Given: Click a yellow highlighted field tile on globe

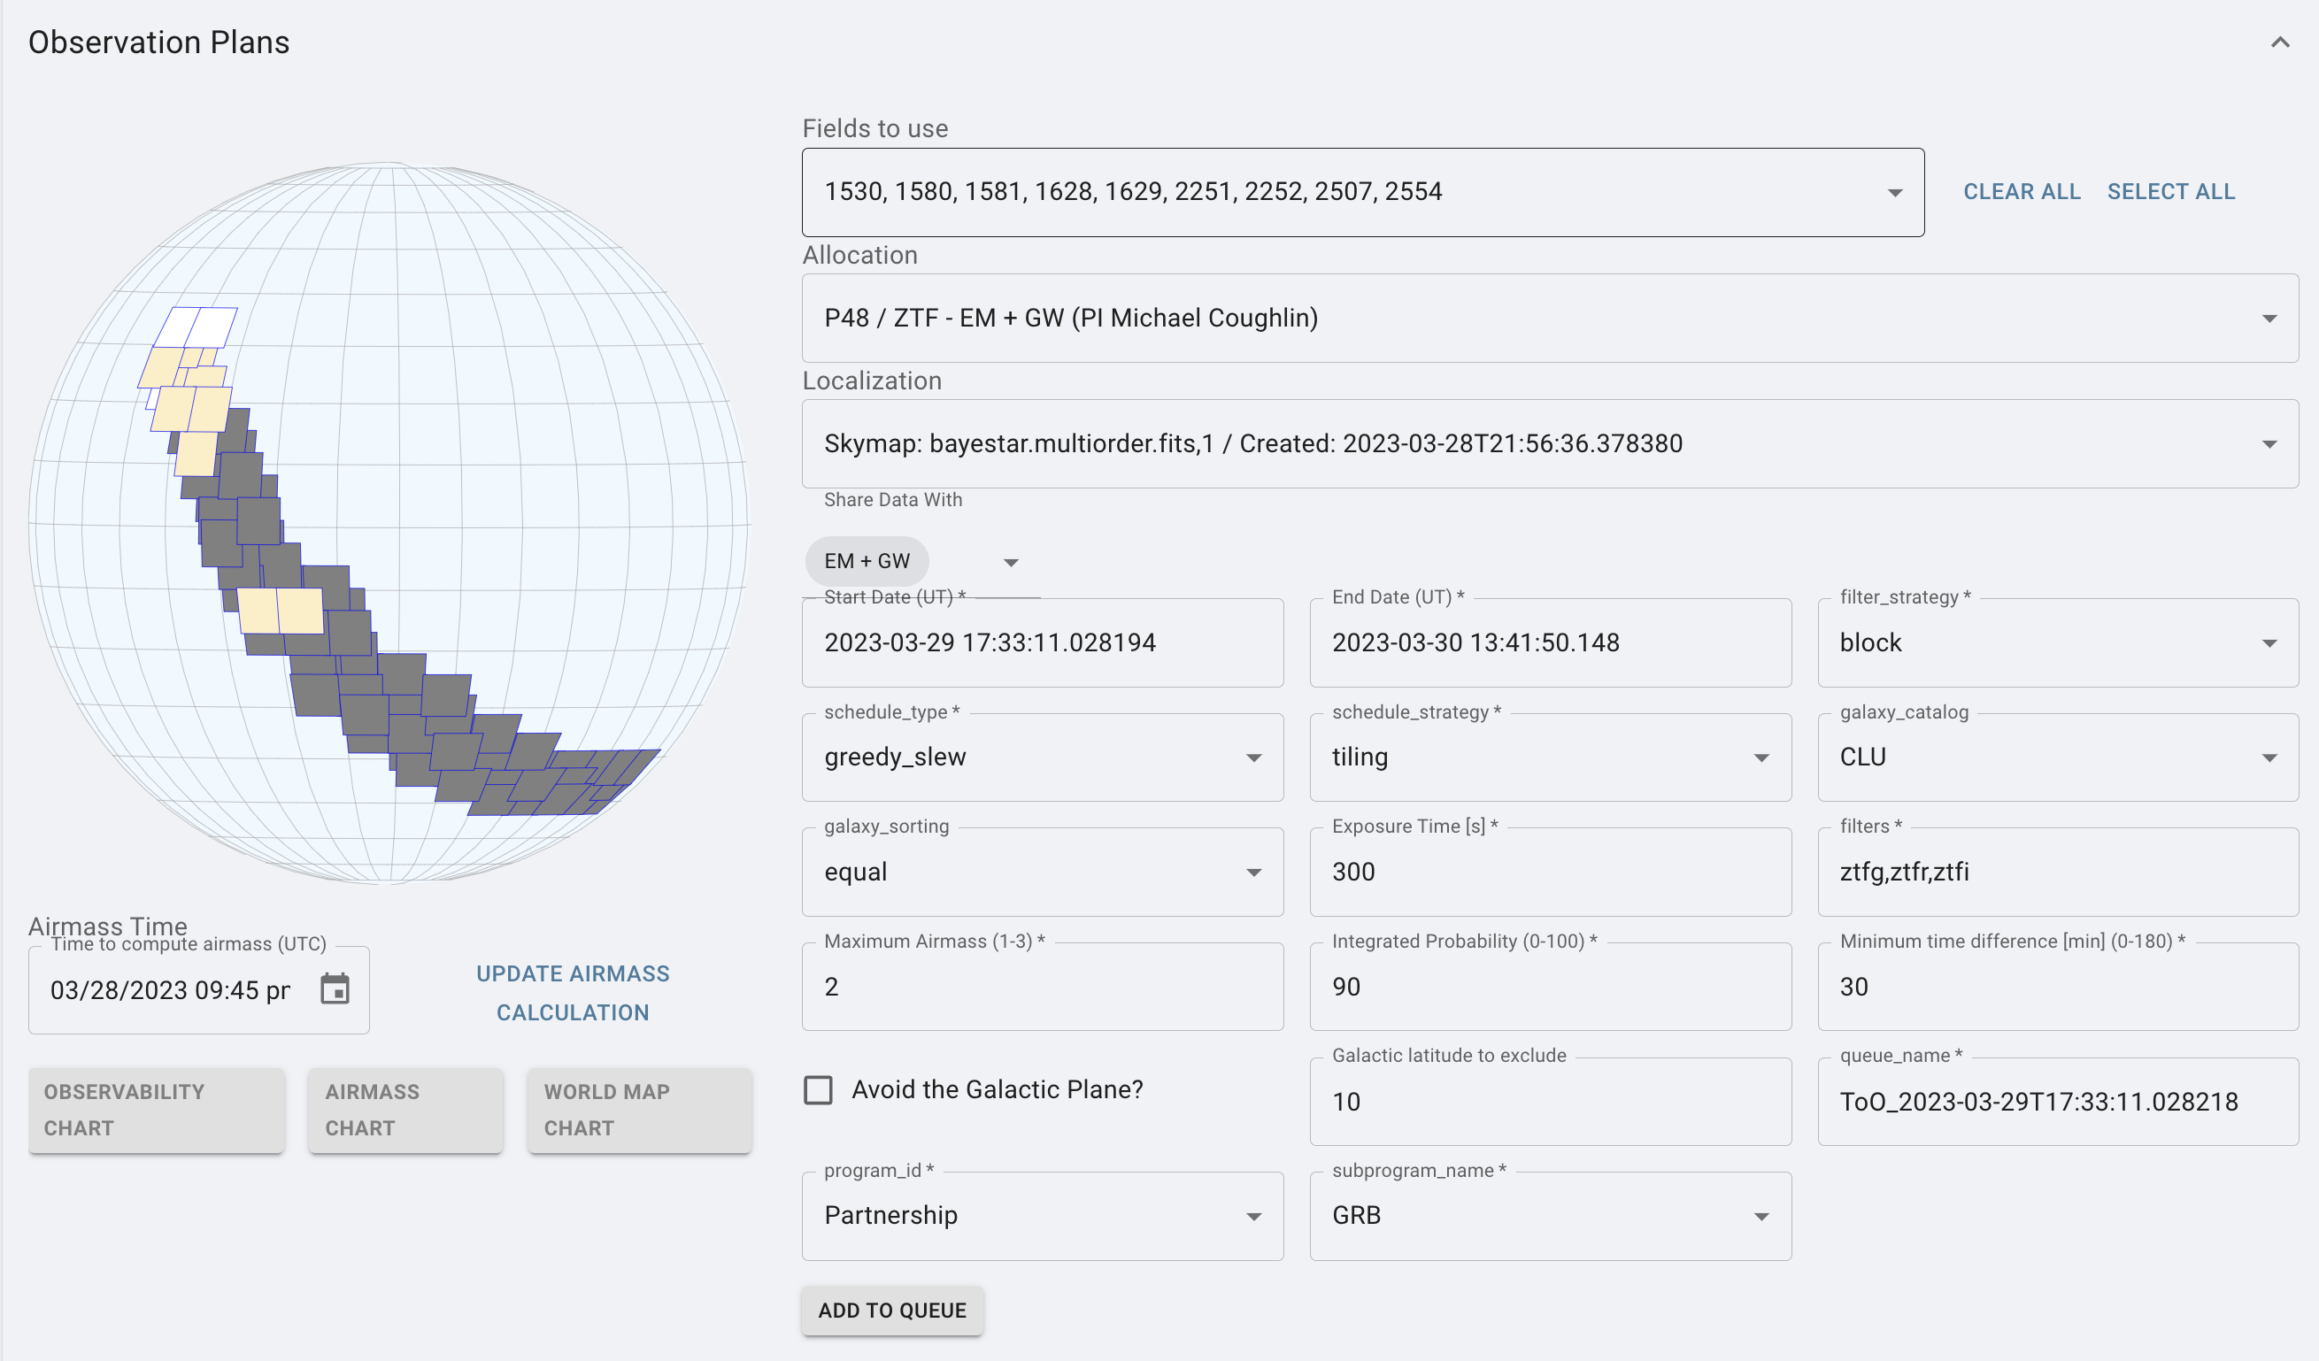Looking at the screenshot, I should tap(299, 610).
